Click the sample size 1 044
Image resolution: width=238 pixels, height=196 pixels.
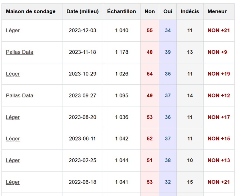tap(122, 160)
